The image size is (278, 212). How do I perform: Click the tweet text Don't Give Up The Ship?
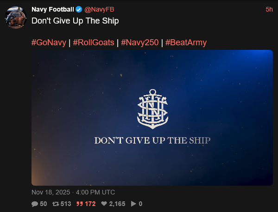[x=75, y=21]
